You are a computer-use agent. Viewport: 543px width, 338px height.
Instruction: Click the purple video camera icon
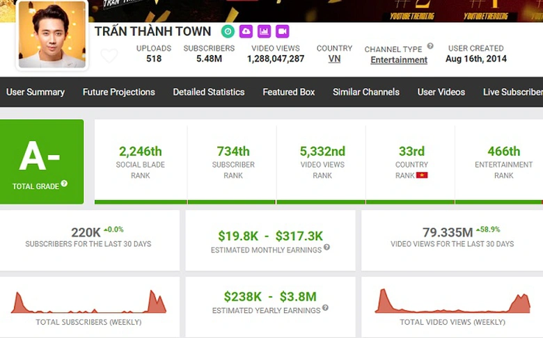click(x=282, y=31)
